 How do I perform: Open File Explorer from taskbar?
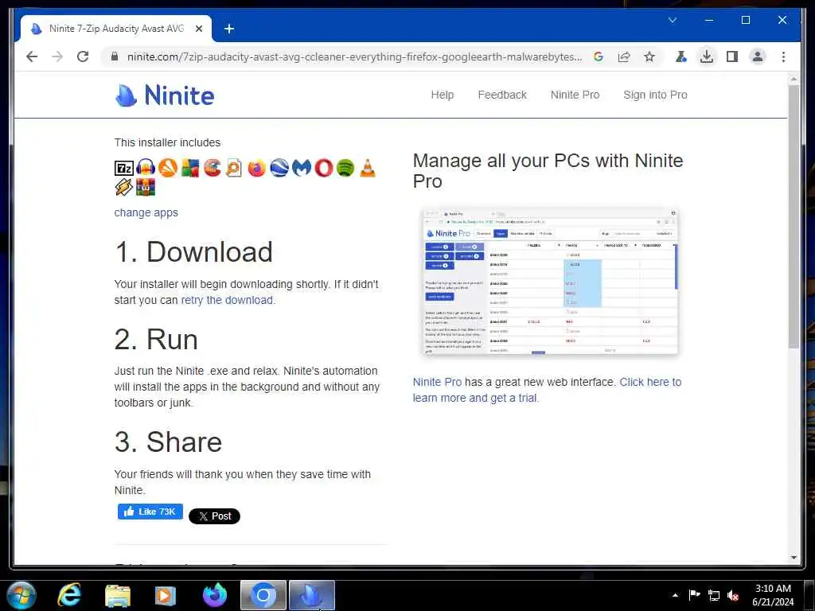tap(118, 595)
